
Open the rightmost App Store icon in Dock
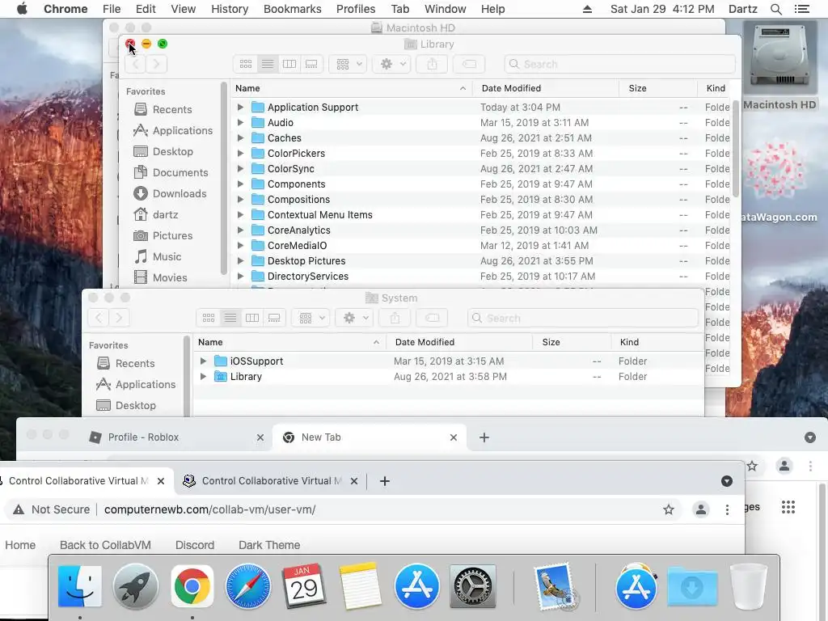(636, 586)
